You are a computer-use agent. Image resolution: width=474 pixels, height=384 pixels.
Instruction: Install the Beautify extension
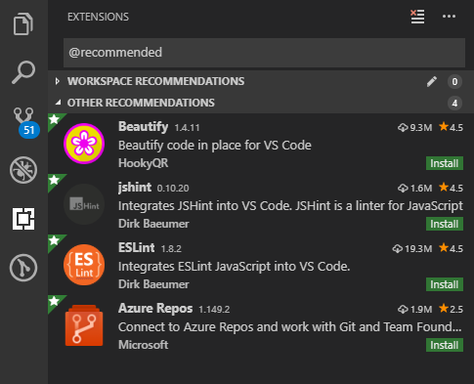(445, 163)
